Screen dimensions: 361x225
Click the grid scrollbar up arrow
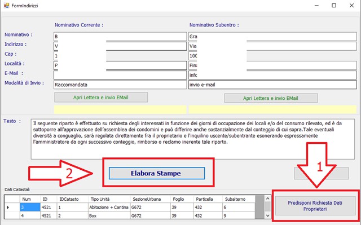point(267,198)
